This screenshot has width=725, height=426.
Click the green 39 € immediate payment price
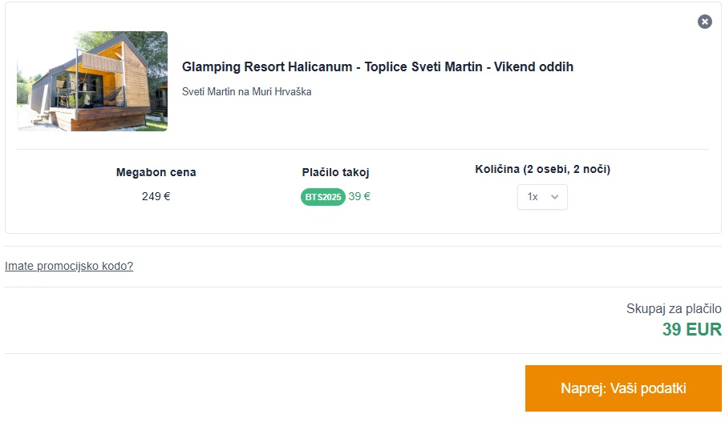pyautogui.click(x=359, y=196)
